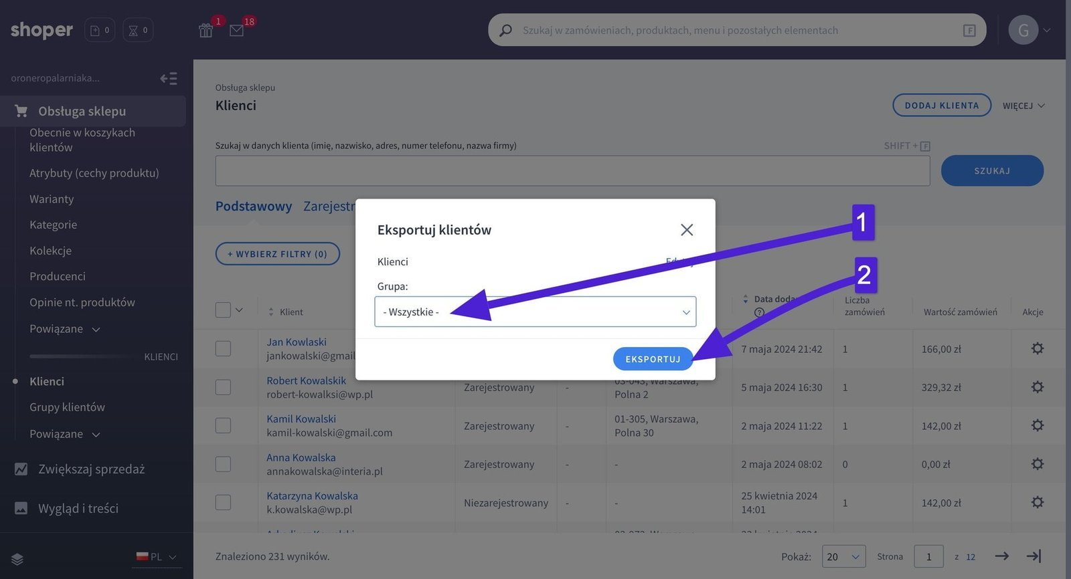
Task: Open the envelope messages icon
Action: click(x=236, y=31)
